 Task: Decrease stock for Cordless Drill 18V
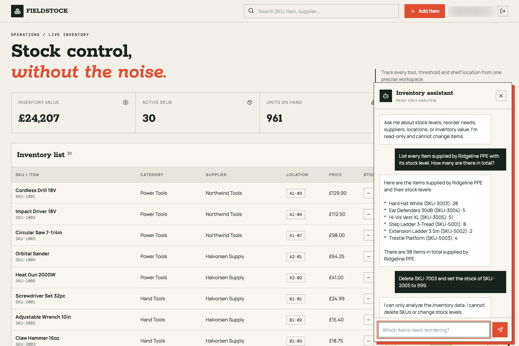click(x=368, y=193)
